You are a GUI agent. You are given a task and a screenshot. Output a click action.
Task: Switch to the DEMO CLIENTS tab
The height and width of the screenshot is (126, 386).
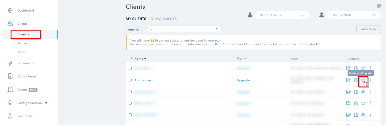(x=163, y=19)
